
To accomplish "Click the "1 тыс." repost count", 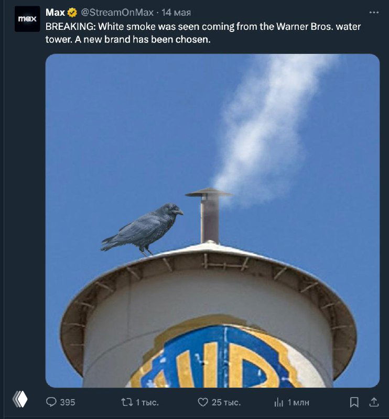I will pos(147,402).
